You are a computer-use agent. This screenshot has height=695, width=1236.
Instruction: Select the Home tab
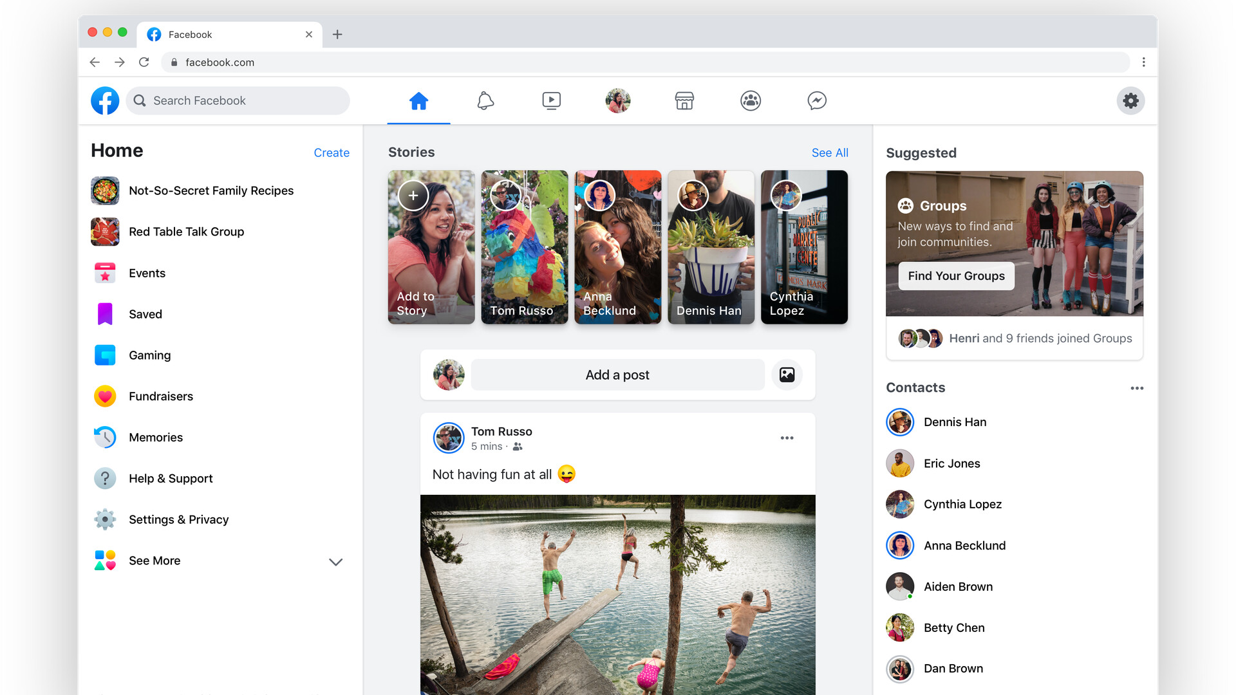click(418, 101)
